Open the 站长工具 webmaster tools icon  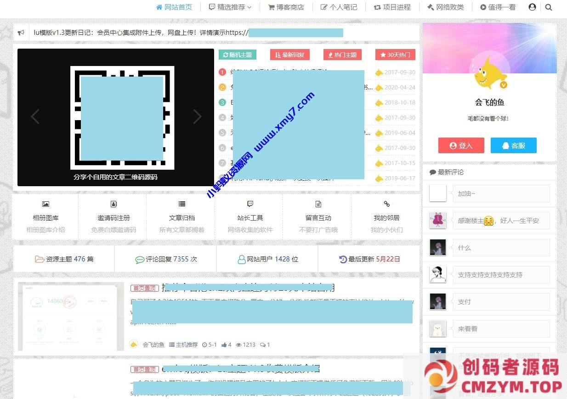tap(250, 204)
